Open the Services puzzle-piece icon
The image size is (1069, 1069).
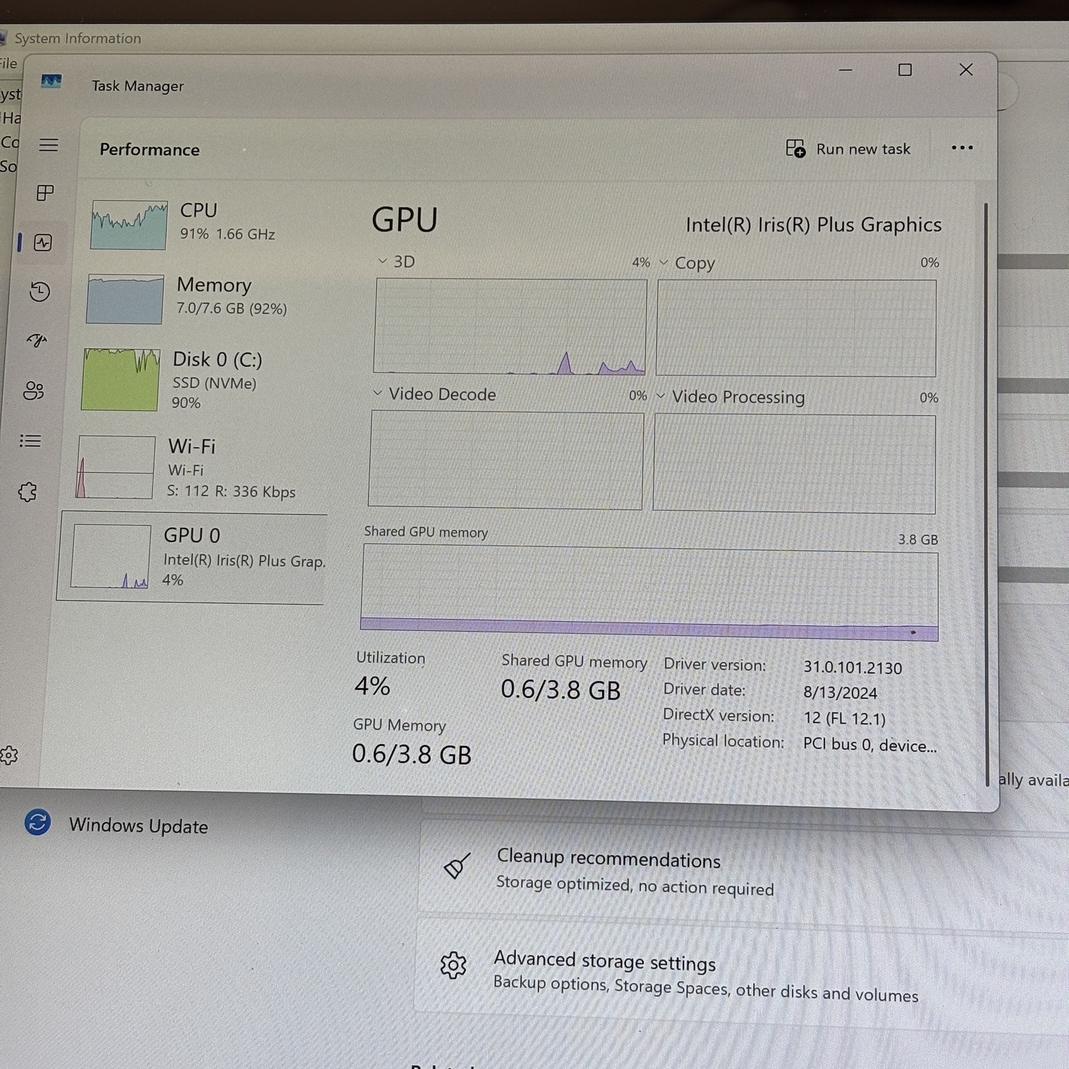pos(27,492)
